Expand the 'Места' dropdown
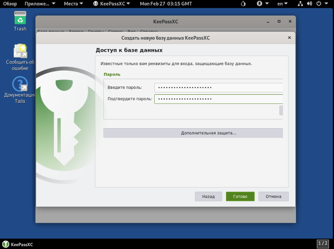Screen dimensions: 334x249 [x=73, y=4]
